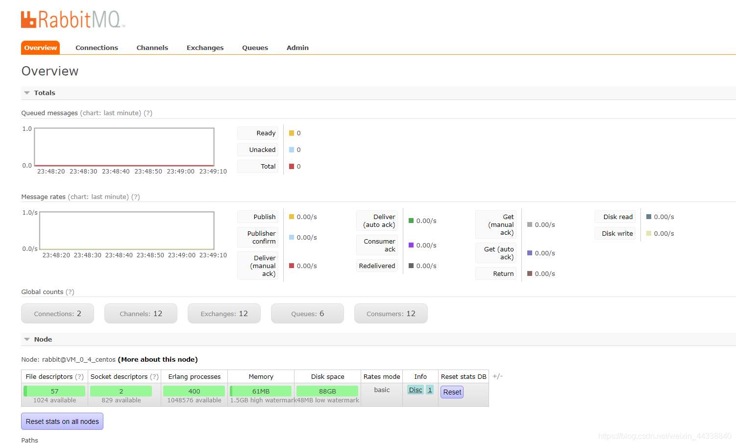This screenshot has width=736, height=445.
Task: Open Socket descriptors help (?)
Action: coord(154,376)
